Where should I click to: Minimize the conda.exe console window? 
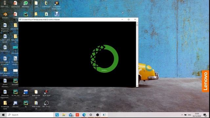[x=122, y=20]
